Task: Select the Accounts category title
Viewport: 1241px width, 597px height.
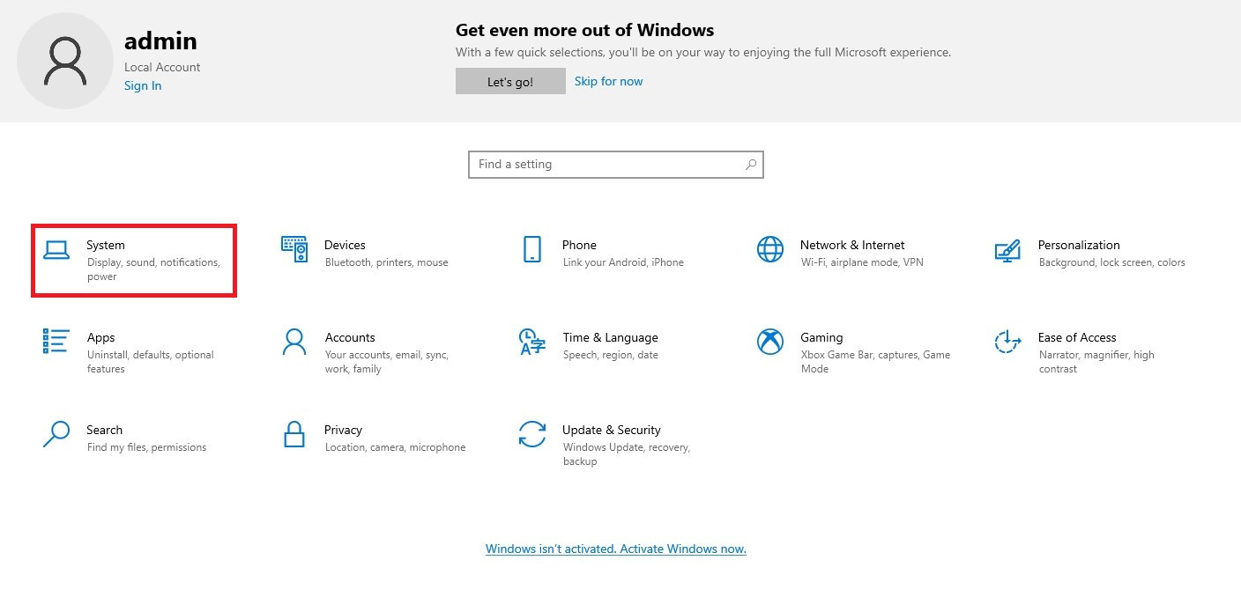Action: [350, 337]
